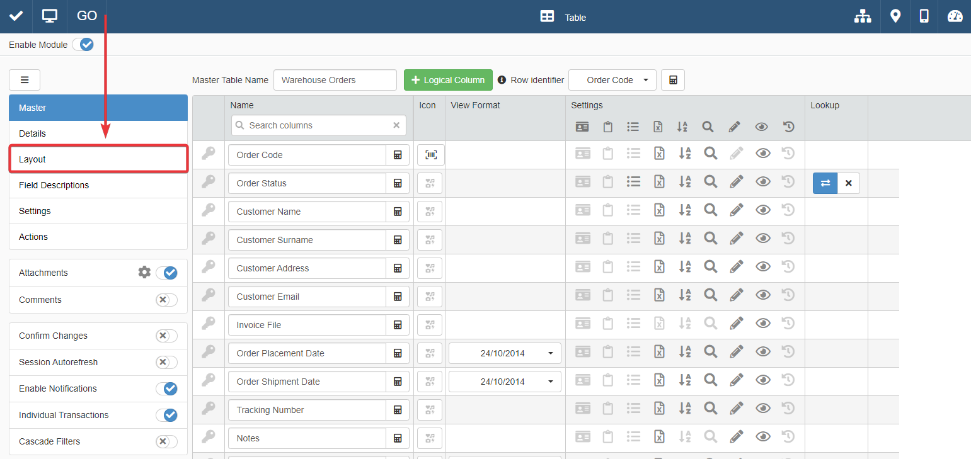Open the desktop monitor preview icon

click(x=50, y=16)
